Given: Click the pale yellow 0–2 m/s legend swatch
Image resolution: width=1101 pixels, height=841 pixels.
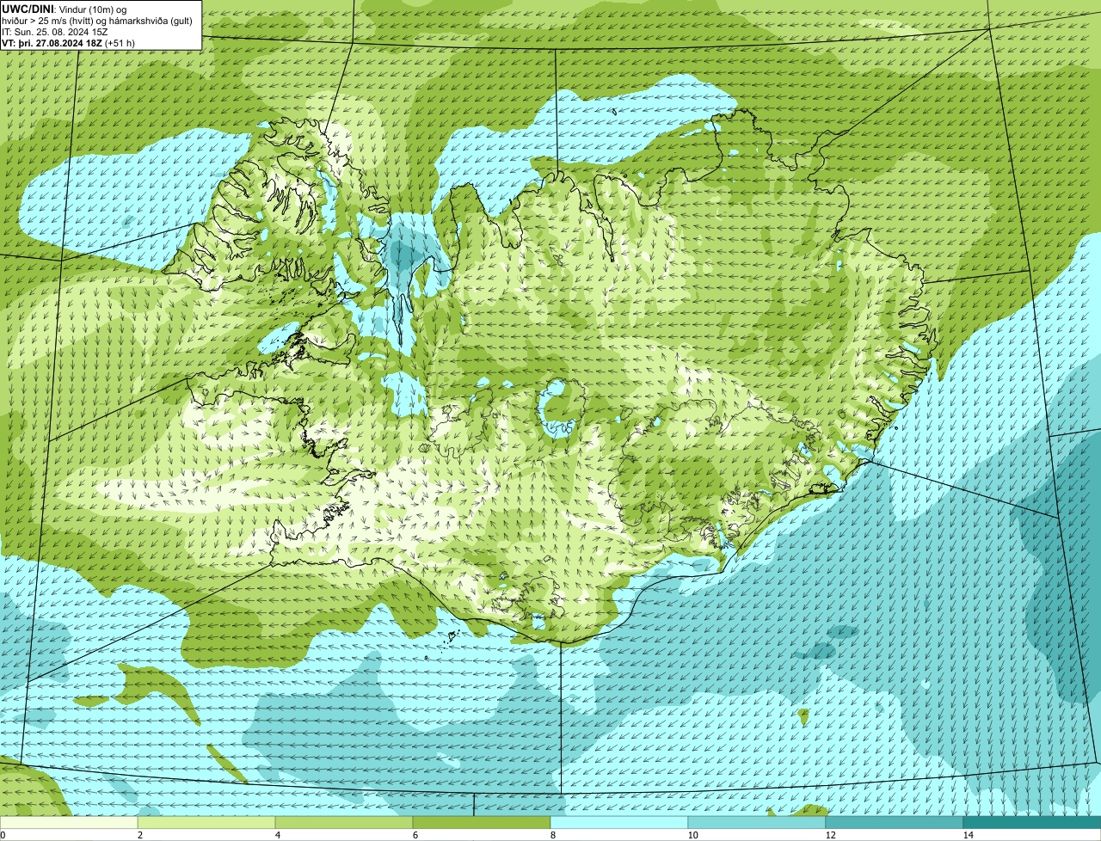Looking at the screenshot, I should (x=69, y=822).
